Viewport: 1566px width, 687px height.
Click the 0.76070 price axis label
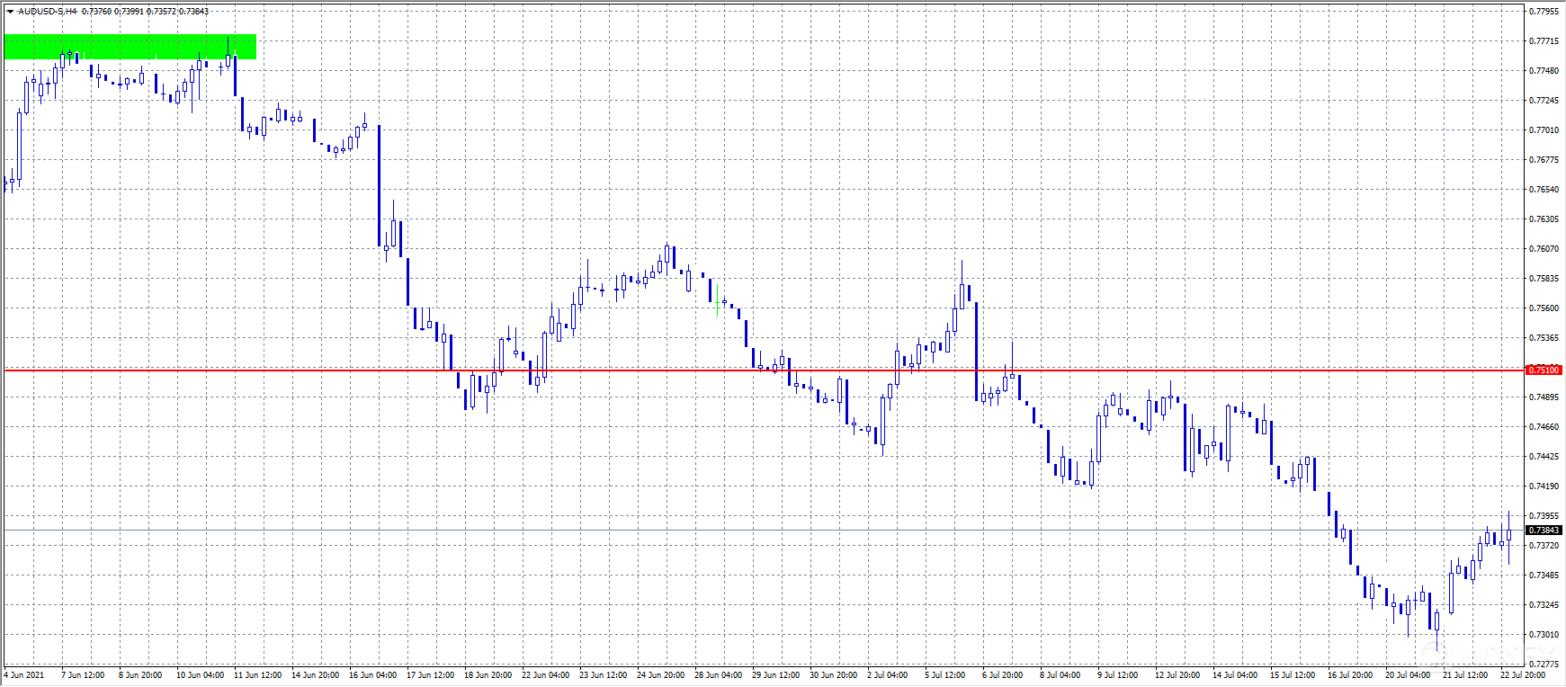(x=1544, y=249)
